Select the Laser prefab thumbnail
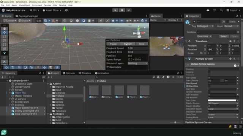The width and height of the screenshot is (243, 136). [119, 90]
